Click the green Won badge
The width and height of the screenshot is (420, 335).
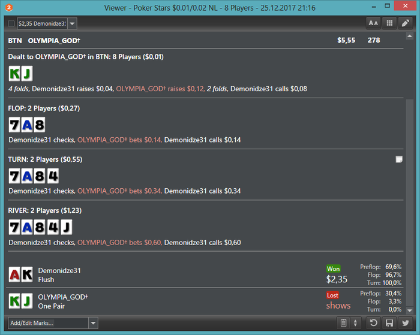pyautogui.click(x=333, y=268)
